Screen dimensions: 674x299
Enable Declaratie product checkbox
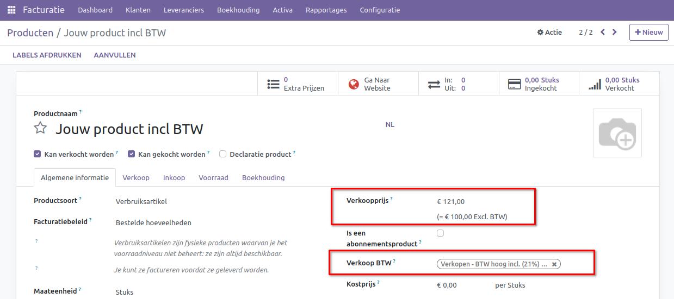click(222, 154)
